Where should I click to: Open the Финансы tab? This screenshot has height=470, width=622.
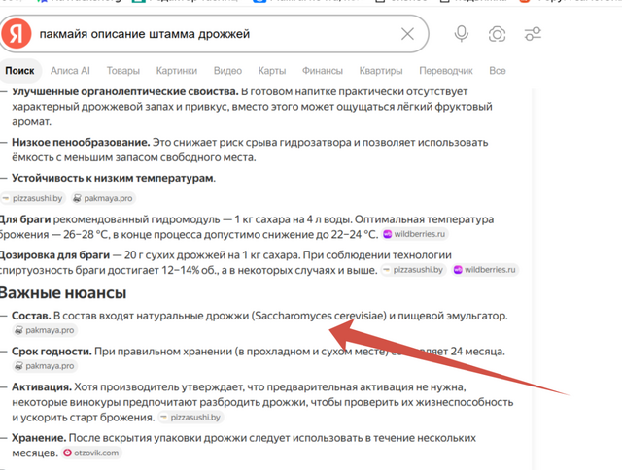pos(322,71)
